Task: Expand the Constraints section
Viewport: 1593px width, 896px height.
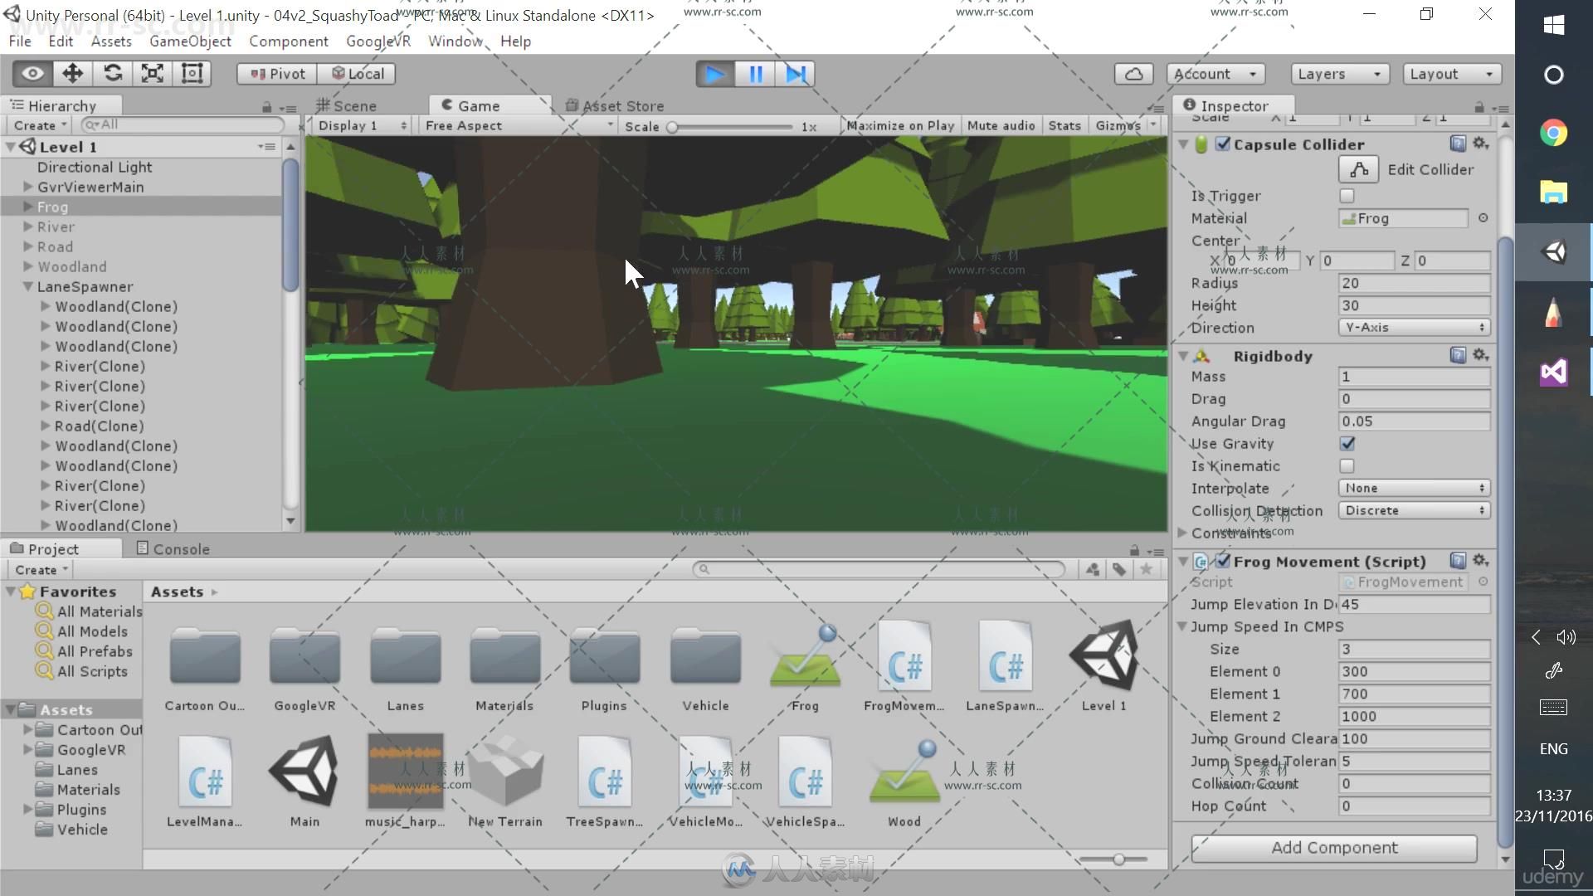Action: pos(1183,533)
